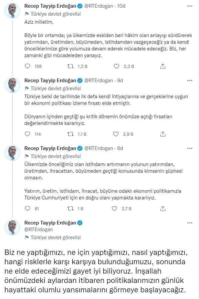Share the second tweet via its share icon
The height and width of the screenshot is (299, 199).
coord(163,134)
